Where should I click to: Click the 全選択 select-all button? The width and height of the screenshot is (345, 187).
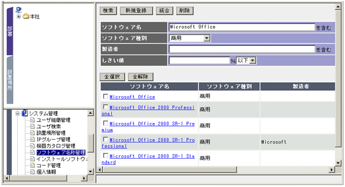tap(112, 77)
